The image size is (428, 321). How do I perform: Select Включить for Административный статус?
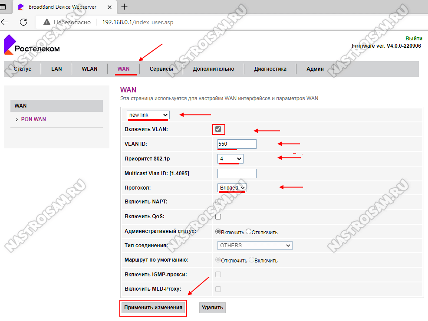point(218,232)
